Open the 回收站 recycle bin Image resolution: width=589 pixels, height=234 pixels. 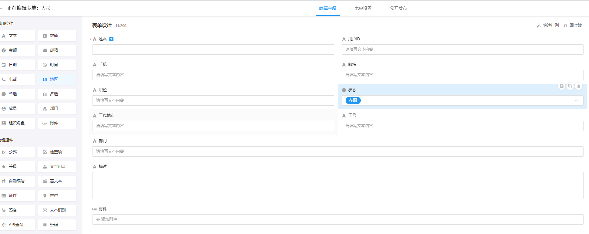point(573,25)
